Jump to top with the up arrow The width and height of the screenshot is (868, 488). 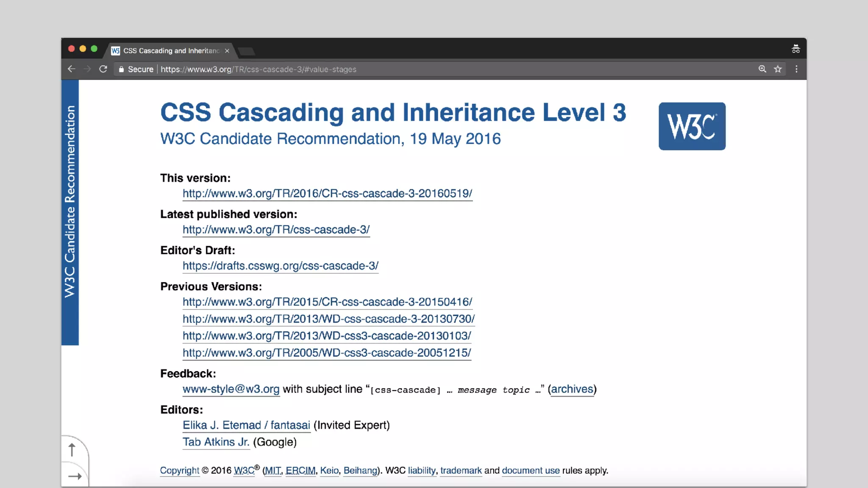(x=72, y=450)
